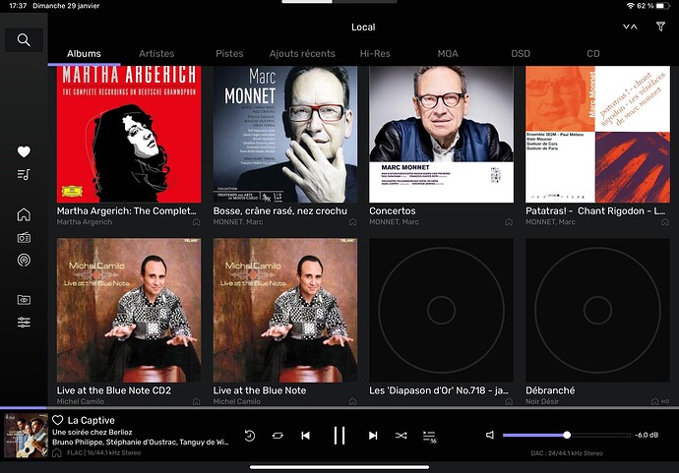Switch to the Albums tab
Viewport: 679px width, 473px height.
coord(84,54)
